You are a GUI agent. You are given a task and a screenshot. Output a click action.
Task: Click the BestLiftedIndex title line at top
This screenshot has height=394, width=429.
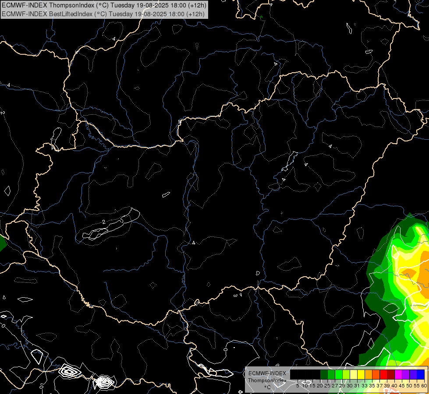103,14
